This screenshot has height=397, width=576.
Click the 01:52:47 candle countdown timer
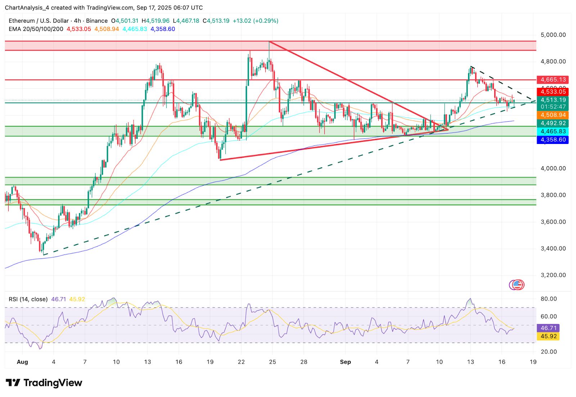point(553,107)
